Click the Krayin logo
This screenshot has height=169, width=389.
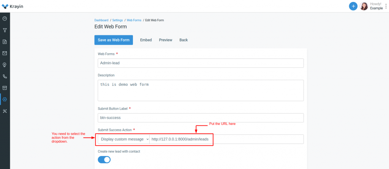tap(13, 6)
